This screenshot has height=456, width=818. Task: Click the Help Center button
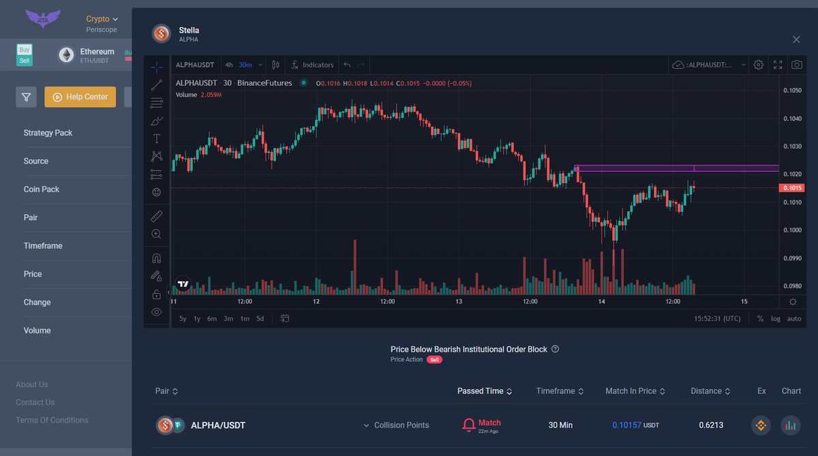[x=80, y=97]
